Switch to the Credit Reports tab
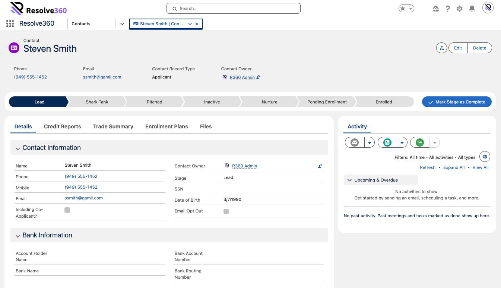 click(63, 127)
